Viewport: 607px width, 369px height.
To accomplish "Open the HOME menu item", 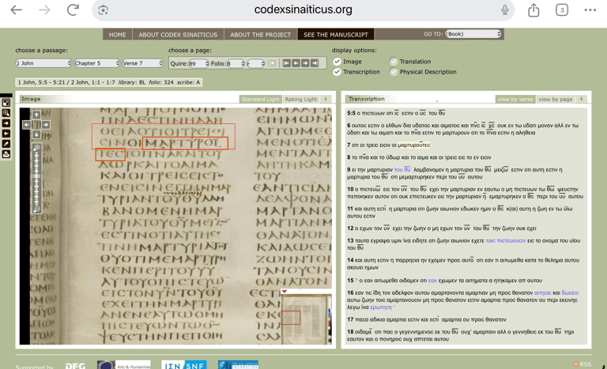I will 117,35.
